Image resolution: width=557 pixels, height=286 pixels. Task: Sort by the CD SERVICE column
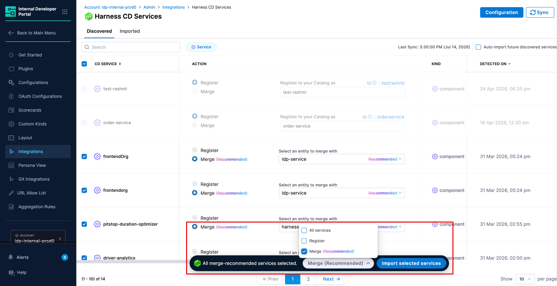pyautogui.click(x=108, y=64)
